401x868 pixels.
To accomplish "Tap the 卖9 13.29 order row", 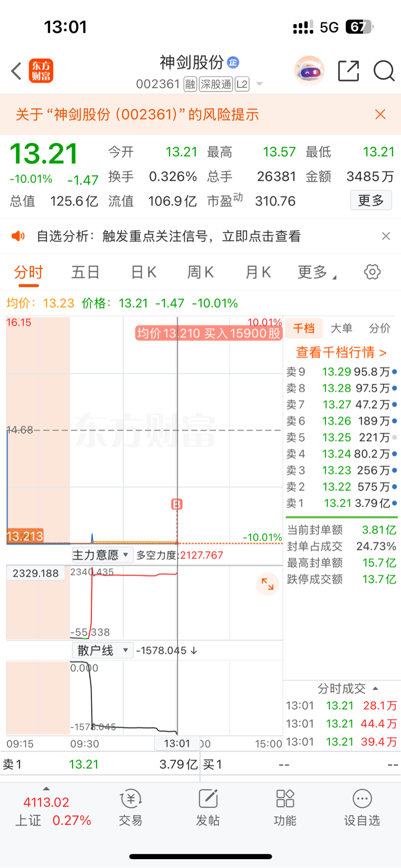I will [341, 372].
